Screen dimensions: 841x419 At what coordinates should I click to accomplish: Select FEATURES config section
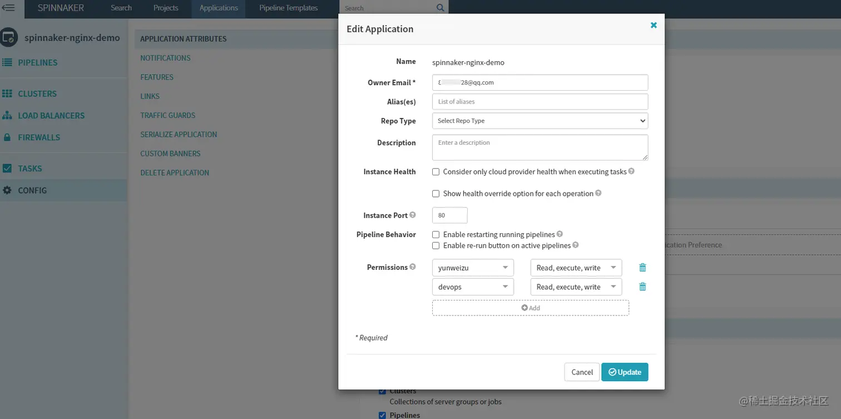[157, 77]
